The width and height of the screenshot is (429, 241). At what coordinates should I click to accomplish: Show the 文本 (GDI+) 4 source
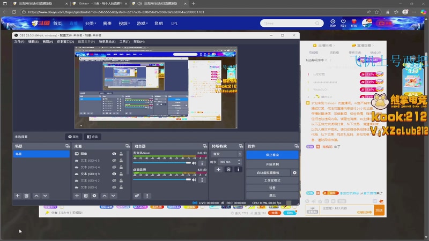[114, 167]
